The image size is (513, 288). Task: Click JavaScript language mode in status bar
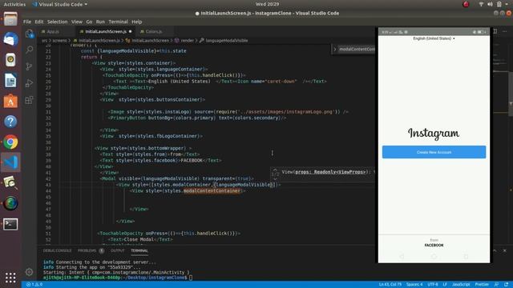[461, 285]
